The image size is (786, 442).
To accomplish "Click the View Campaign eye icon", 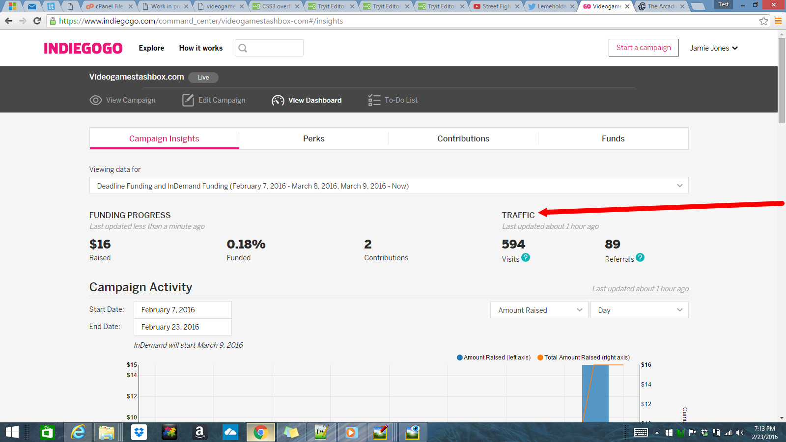I will pos(95,100).
